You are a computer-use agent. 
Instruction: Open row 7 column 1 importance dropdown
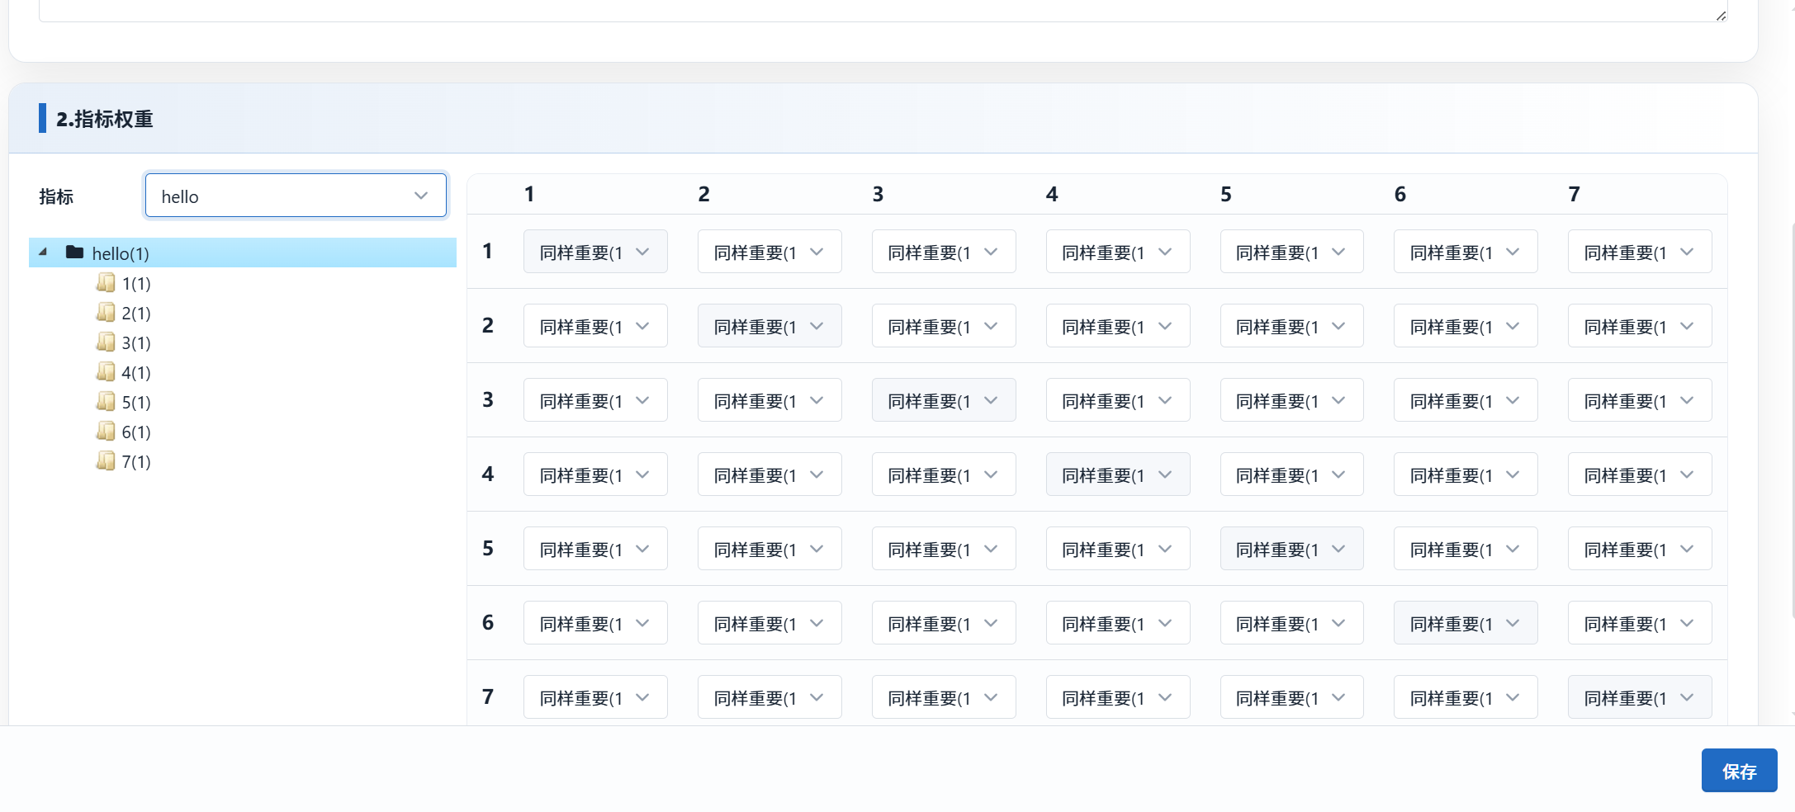tap(594, 697)
